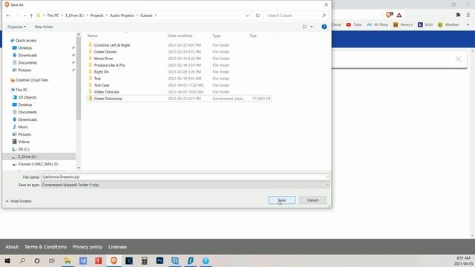The image size is (475, 267).
Task: Open the Weather bookmark
Action: (448, 24)
